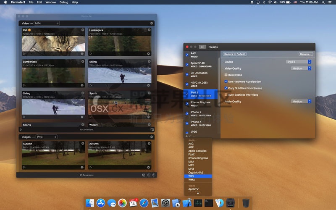Remove the Skiing 18533 kbps video
The width and height of the screenshot is (336, 210).
(149, 61)
